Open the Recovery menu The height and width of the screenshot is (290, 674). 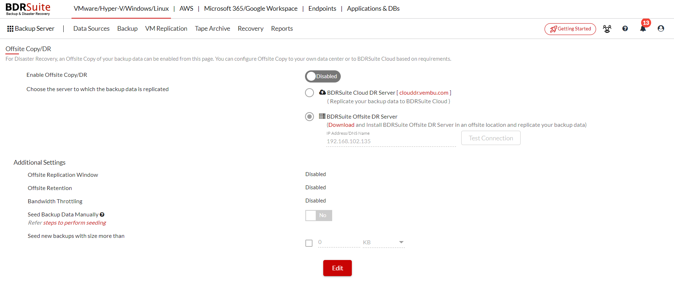pos(251,29)
